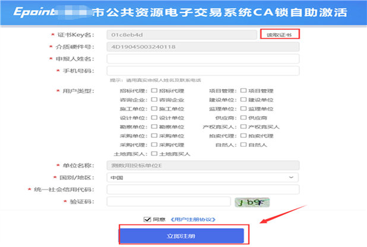Click the 手机号码 text field
Viewport: 367px width, 247px height.
(x=203, y=71)
